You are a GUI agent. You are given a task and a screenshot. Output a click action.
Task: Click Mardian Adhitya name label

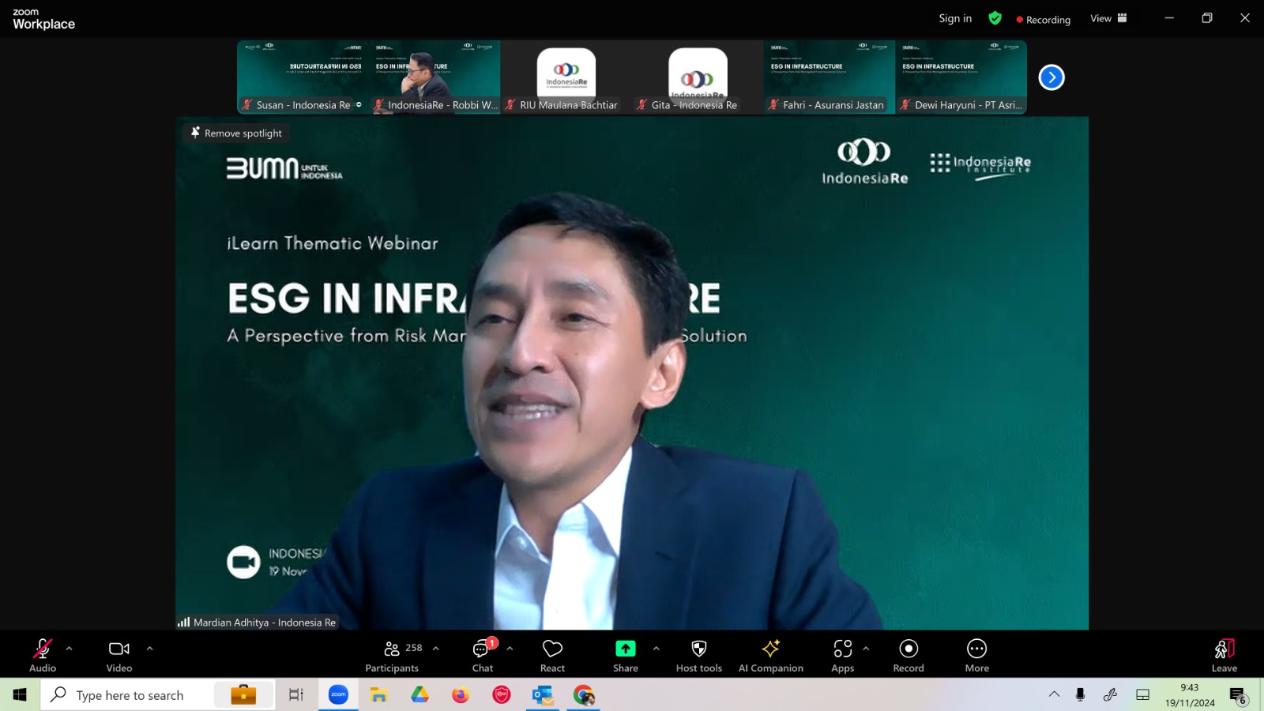coord(258,623)
